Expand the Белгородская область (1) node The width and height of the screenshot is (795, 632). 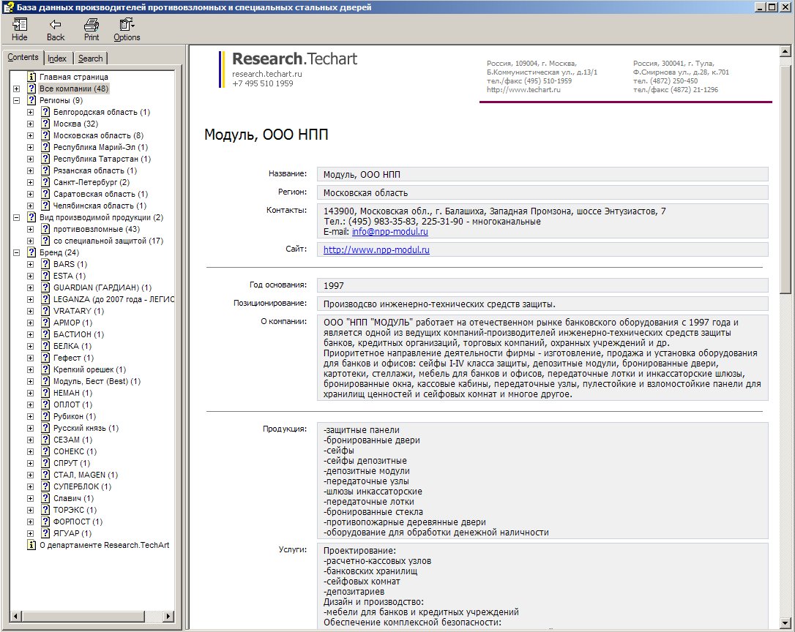pyautogui.click(x=31, y=112)
